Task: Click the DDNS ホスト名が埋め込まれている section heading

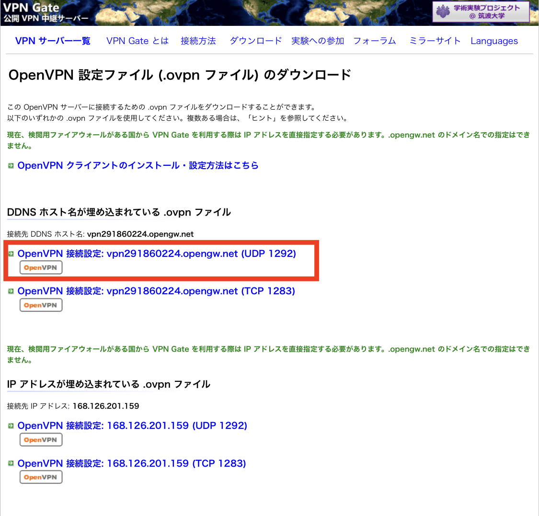Action: coord(119,212)
